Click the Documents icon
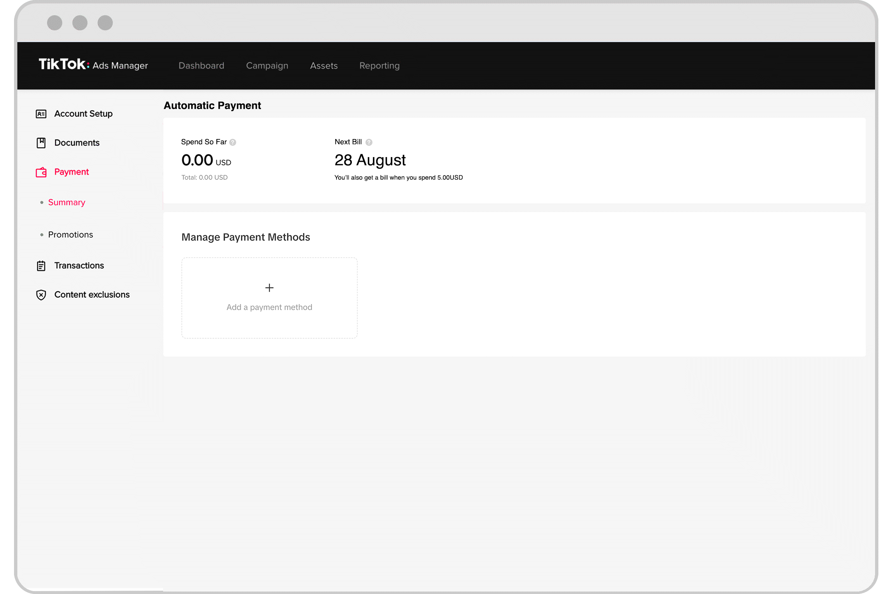This screenshot has height=594, width=892. [x=41, y=143]
